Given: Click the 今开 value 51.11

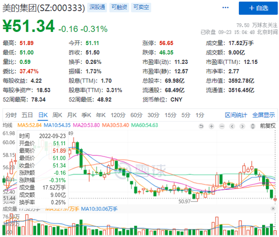Looking at the screenshot, I should pyautogui.click(x=92, y=43).
